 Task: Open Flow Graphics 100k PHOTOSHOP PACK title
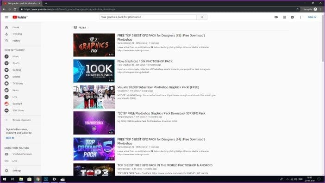pos(145,61)
